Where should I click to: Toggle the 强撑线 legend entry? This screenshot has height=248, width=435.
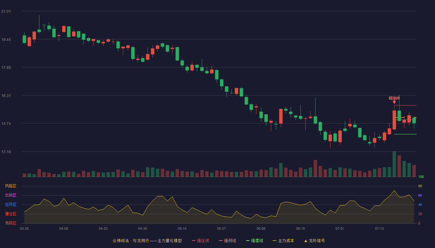pos(254,241)
